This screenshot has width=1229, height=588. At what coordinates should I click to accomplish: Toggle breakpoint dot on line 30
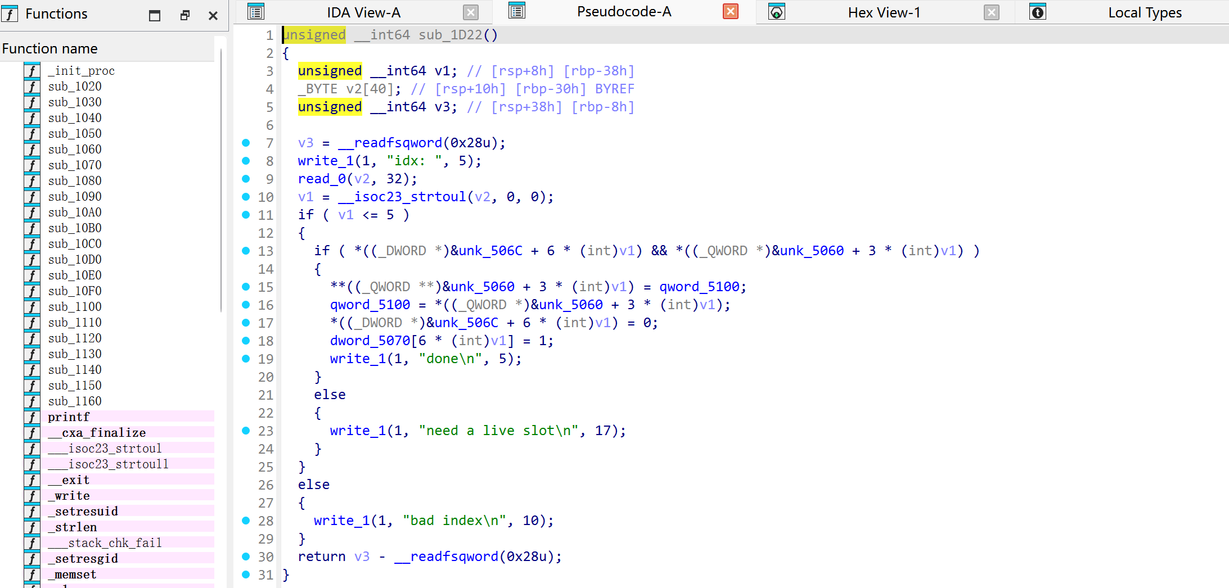coord(246,557)
